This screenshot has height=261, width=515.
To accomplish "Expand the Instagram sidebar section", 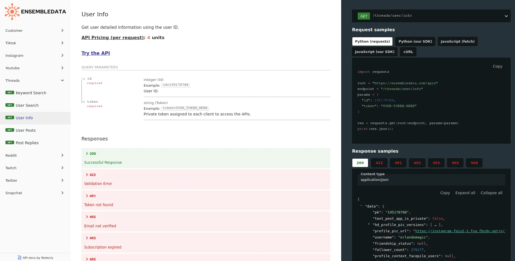I will (35, 55).
